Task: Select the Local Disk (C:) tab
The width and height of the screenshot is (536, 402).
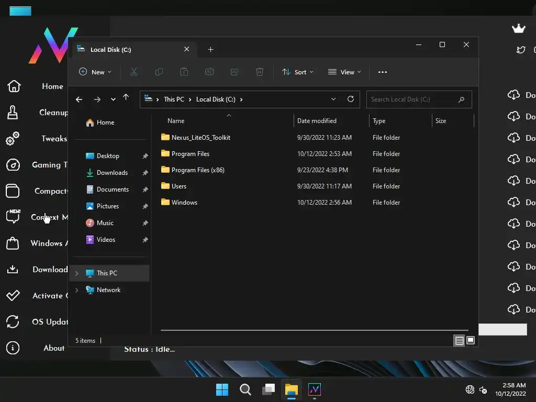Action: pos(133,50)
